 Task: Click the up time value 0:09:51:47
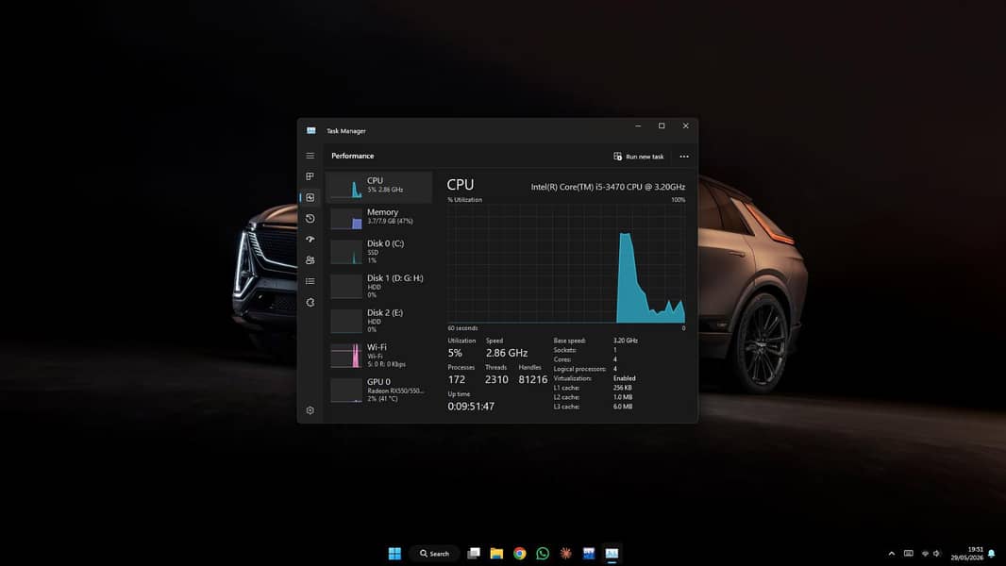point(471,407)
